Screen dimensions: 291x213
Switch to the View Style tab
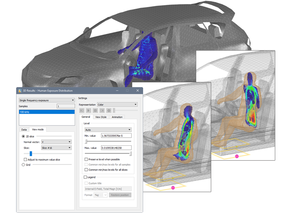(101, 117)
